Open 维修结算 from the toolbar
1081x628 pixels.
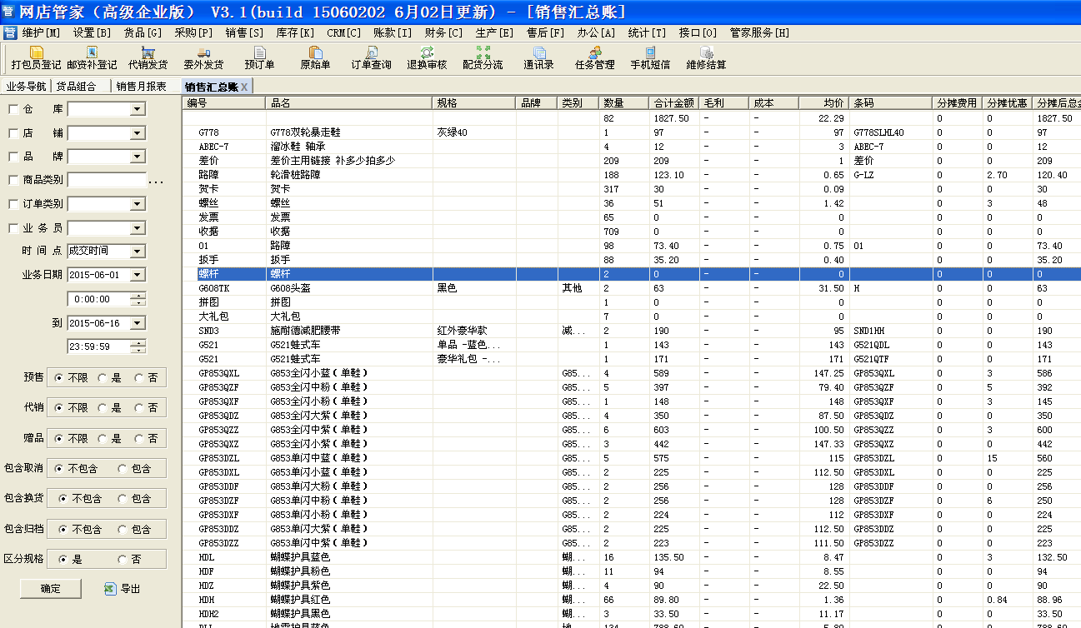[x=706, y=58]
